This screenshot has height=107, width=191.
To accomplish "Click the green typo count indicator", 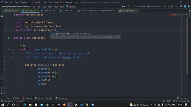I will (179, 15).
